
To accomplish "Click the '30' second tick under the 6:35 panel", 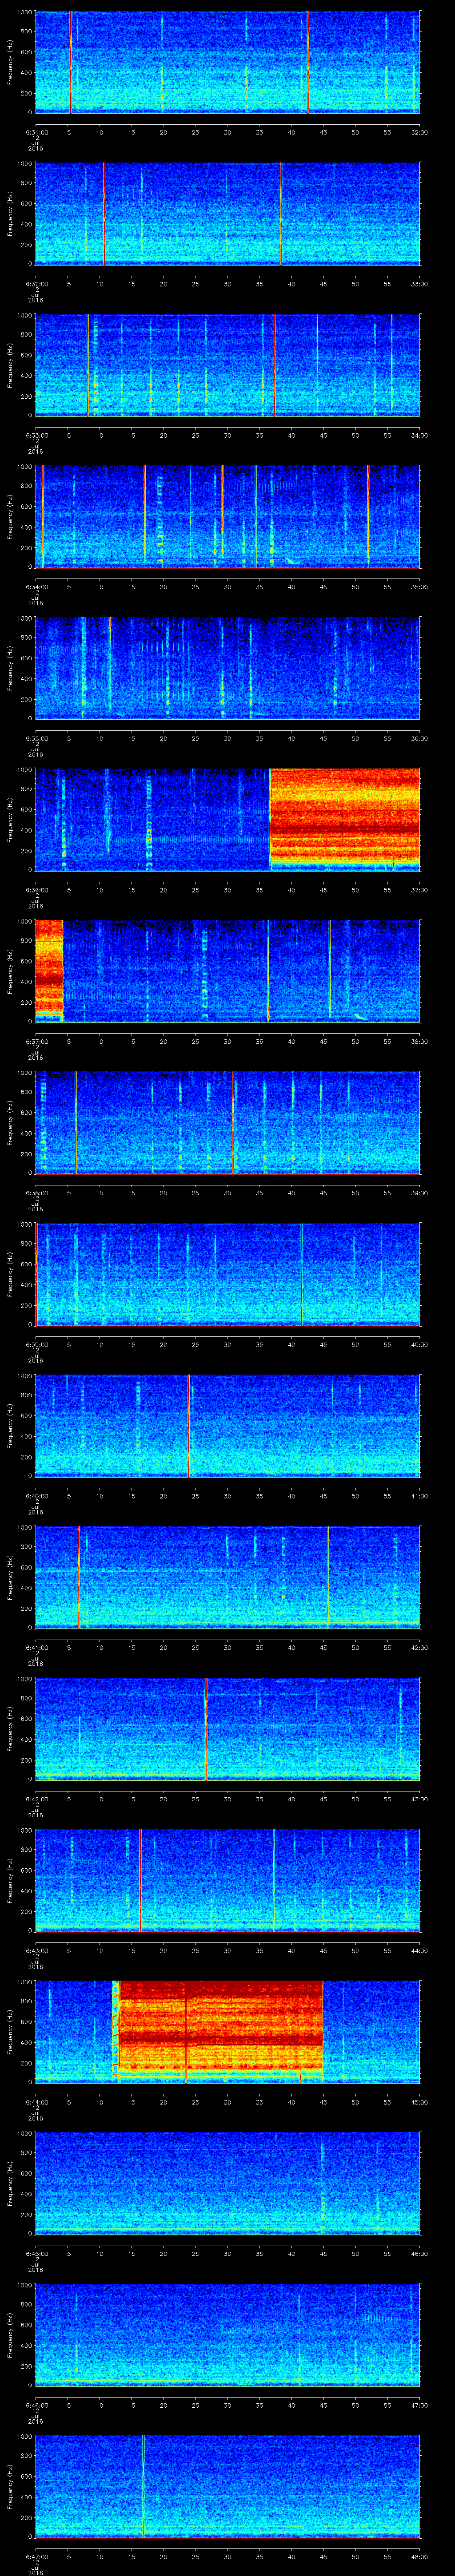I will [228, 738].
